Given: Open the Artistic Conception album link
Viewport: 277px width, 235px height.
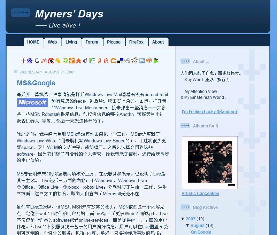Looking at the screenshot, I should point(200,194).
